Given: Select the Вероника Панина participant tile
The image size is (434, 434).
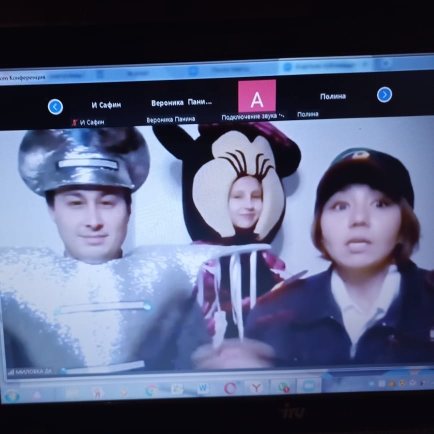Looking at the screenshot, I should coord(181,102).
